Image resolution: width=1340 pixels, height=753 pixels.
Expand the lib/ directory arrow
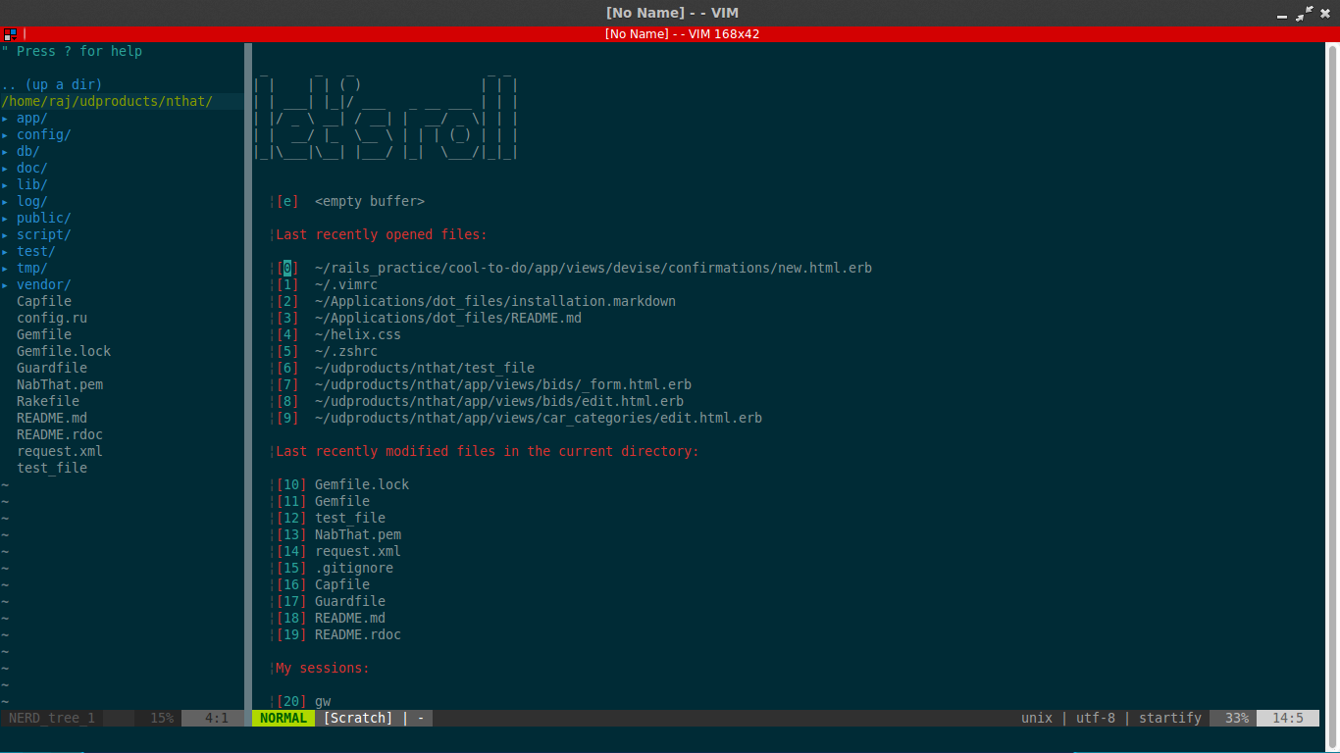click(x=5, y=185)
